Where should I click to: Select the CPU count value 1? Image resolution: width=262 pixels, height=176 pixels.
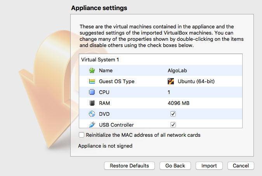tap(169, 92)
